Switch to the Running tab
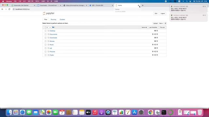The image size is (209, 117). click(53, 19)
